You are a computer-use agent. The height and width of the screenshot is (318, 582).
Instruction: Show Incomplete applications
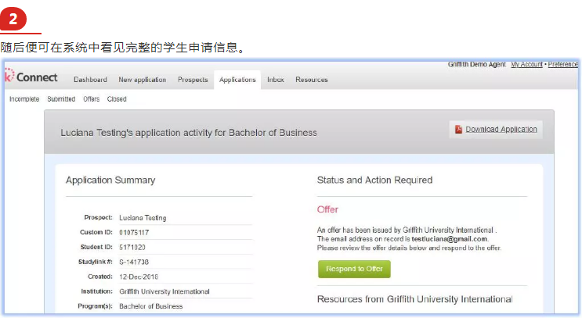point(24,99)
